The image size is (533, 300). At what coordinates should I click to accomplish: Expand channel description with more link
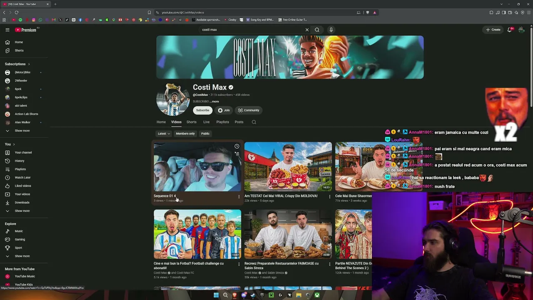tap(215, 102)
